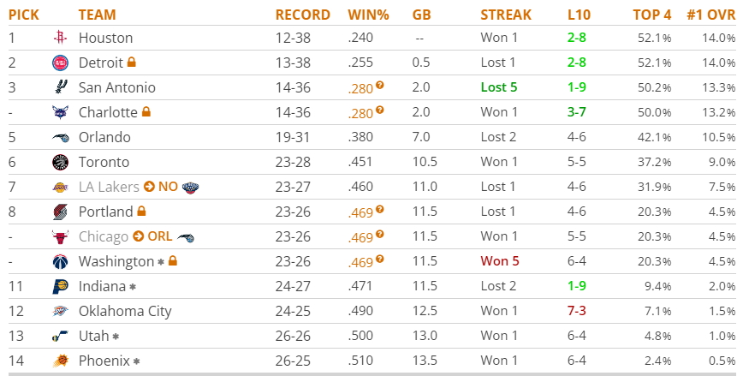Screen dimensions: 749x376
Task: Click the Orlando Magic logo after ORL
Action: click(186, 237)
